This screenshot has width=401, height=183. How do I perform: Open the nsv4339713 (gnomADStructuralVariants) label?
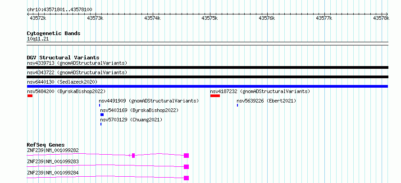[77, 63]
